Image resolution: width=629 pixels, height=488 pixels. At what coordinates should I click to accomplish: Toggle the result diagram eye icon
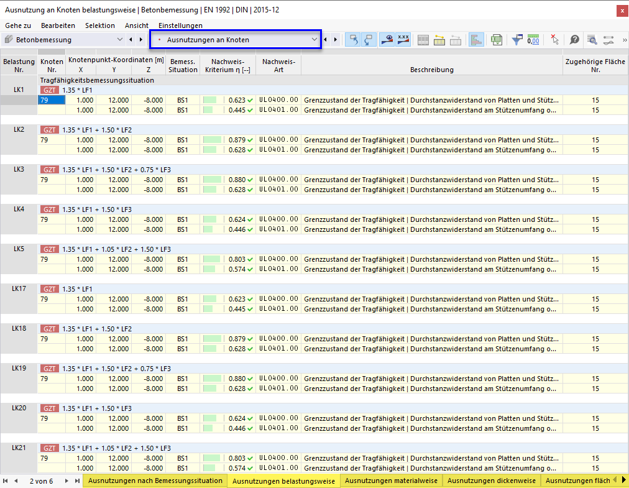pos(387,40)
